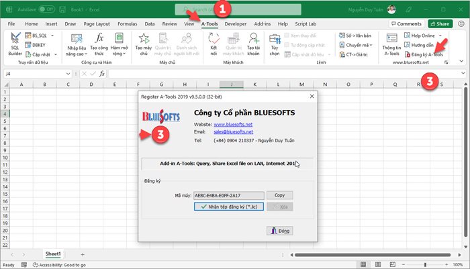Click the Copy machine code button
This screenshot has height=269, width=470.
pos(280,195)
